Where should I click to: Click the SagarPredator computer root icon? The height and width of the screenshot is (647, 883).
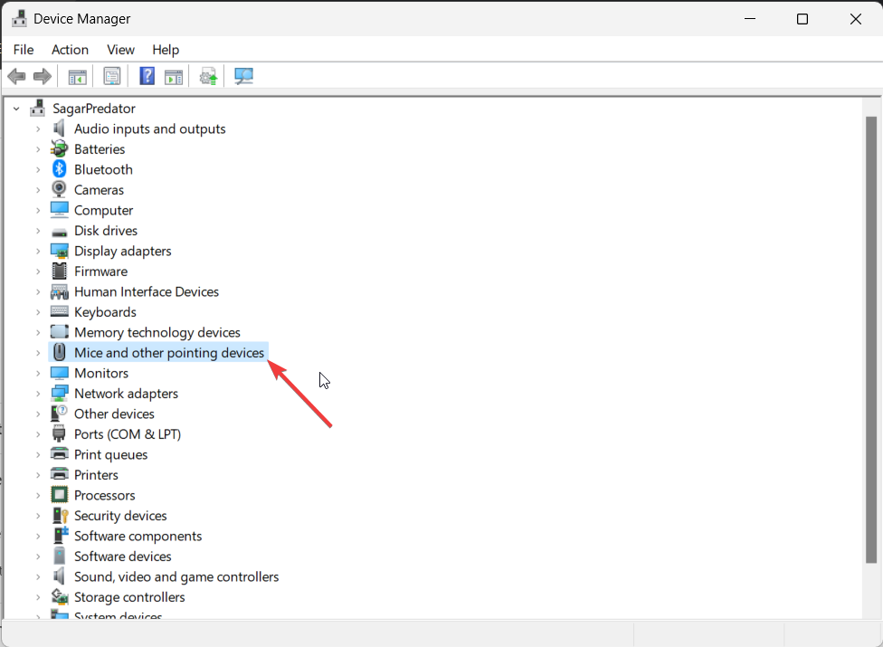pos(38,108)
